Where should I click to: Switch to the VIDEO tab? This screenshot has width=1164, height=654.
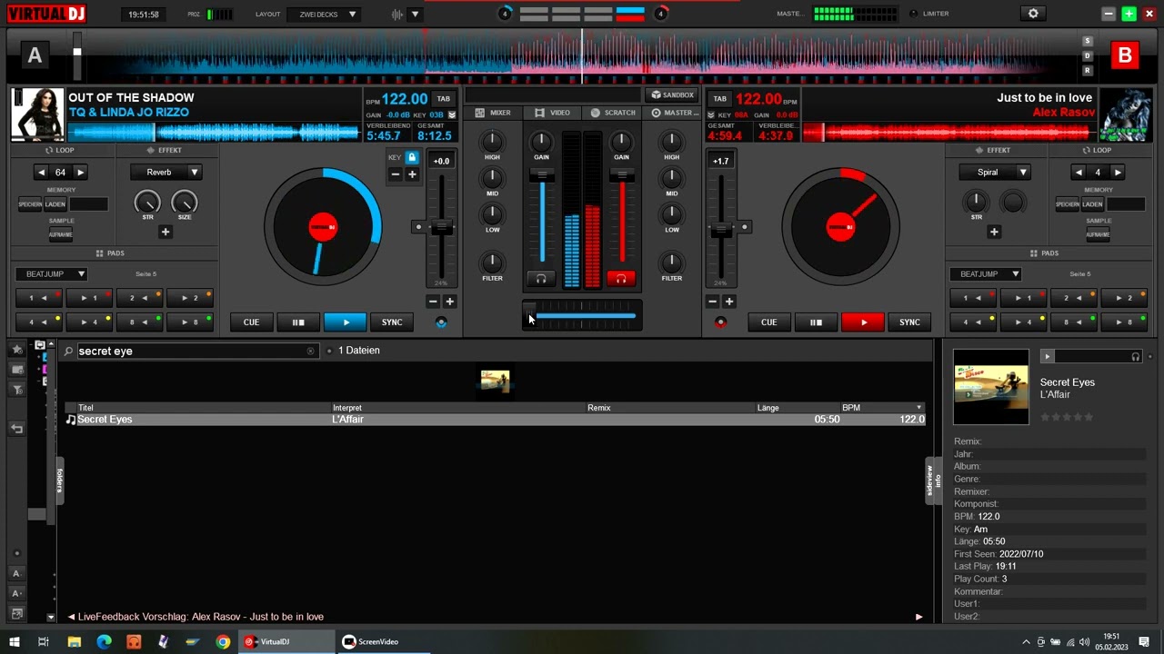pos(553,113)
